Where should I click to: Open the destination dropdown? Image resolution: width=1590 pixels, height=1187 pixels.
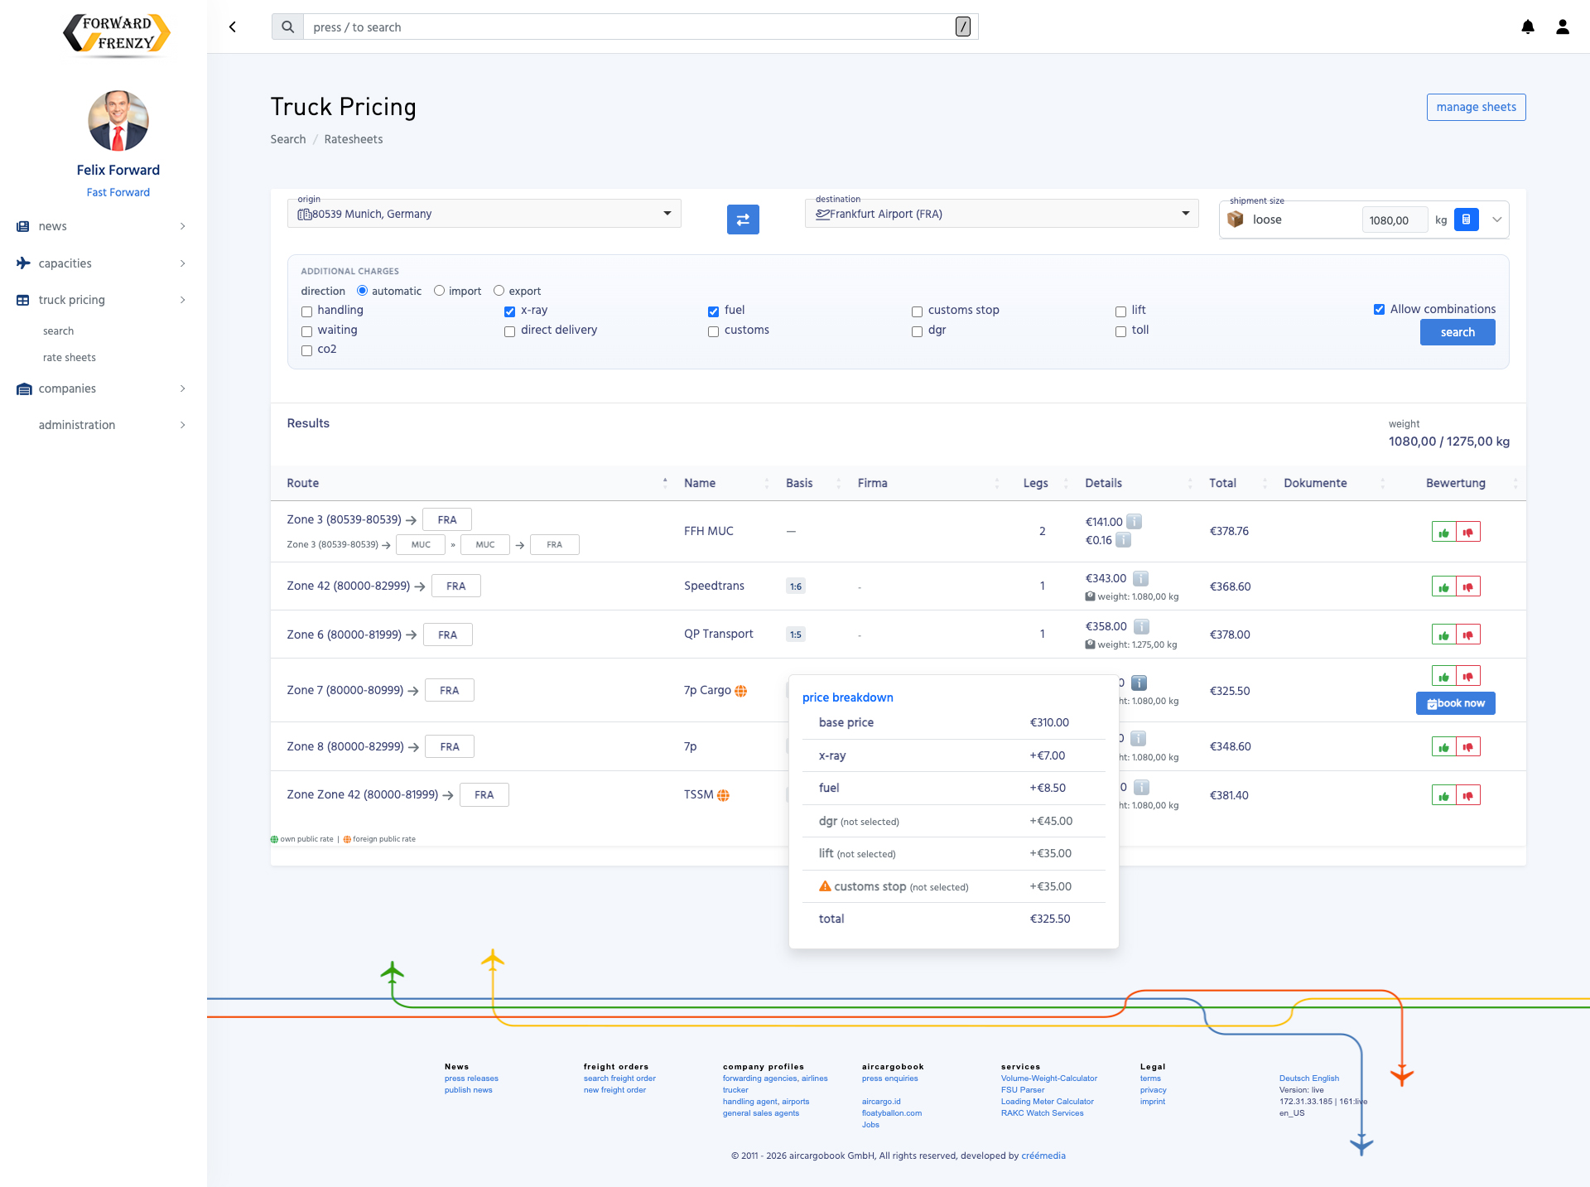1185,214
